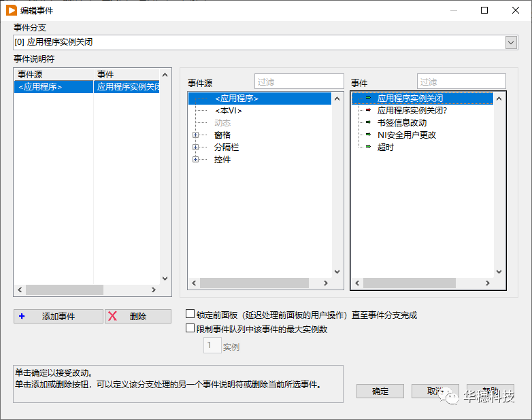Select 控件 in event source tree
This screenshot has height=420, width=532.
click(222, 159)
